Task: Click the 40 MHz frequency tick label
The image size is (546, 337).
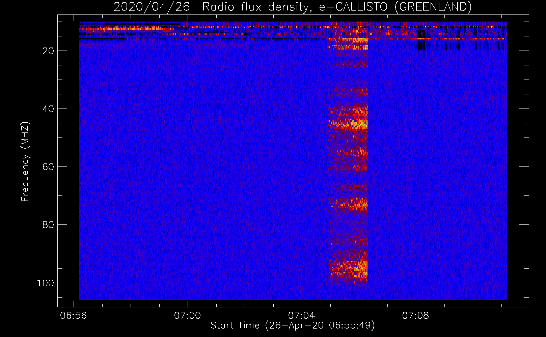Action: pos(48,109)
